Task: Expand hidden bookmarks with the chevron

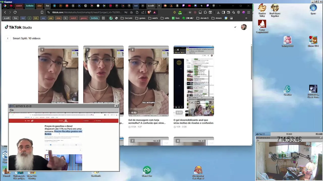Action: (x=246, y=18)
